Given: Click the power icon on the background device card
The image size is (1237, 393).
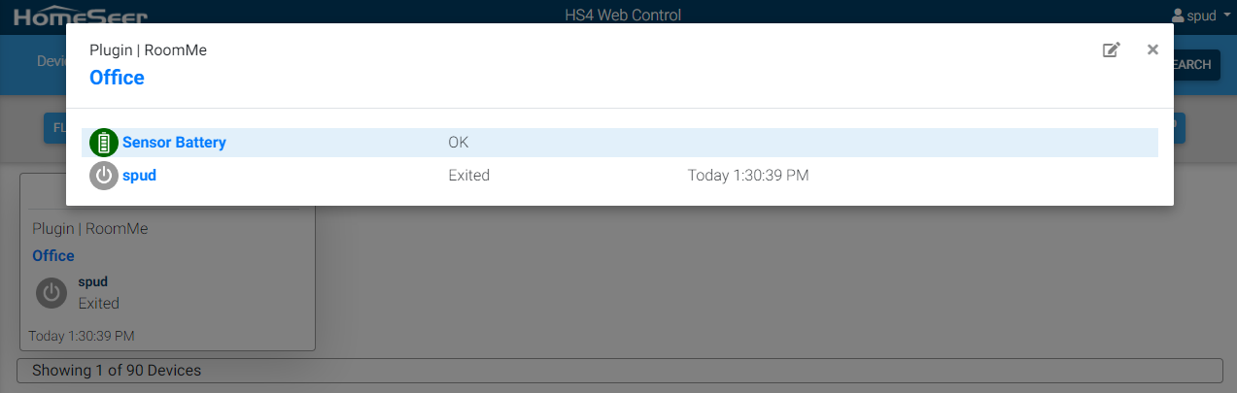Looking at the screenshot, I should [52, 293].
